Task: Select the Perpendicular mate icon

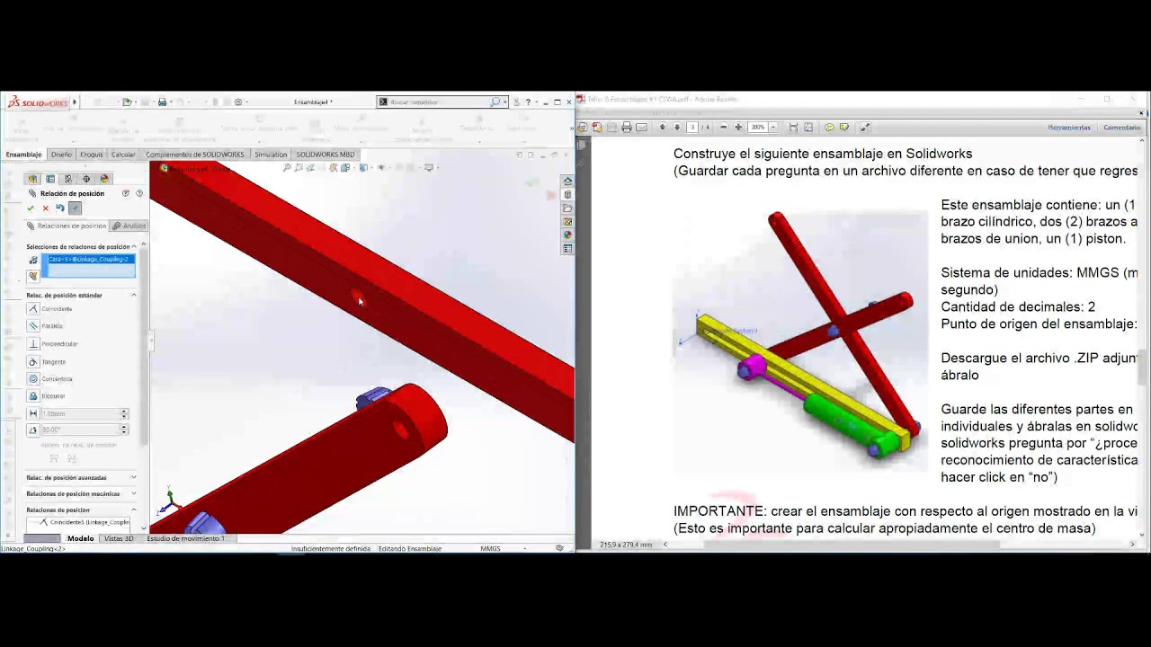Action: [33, 343]
